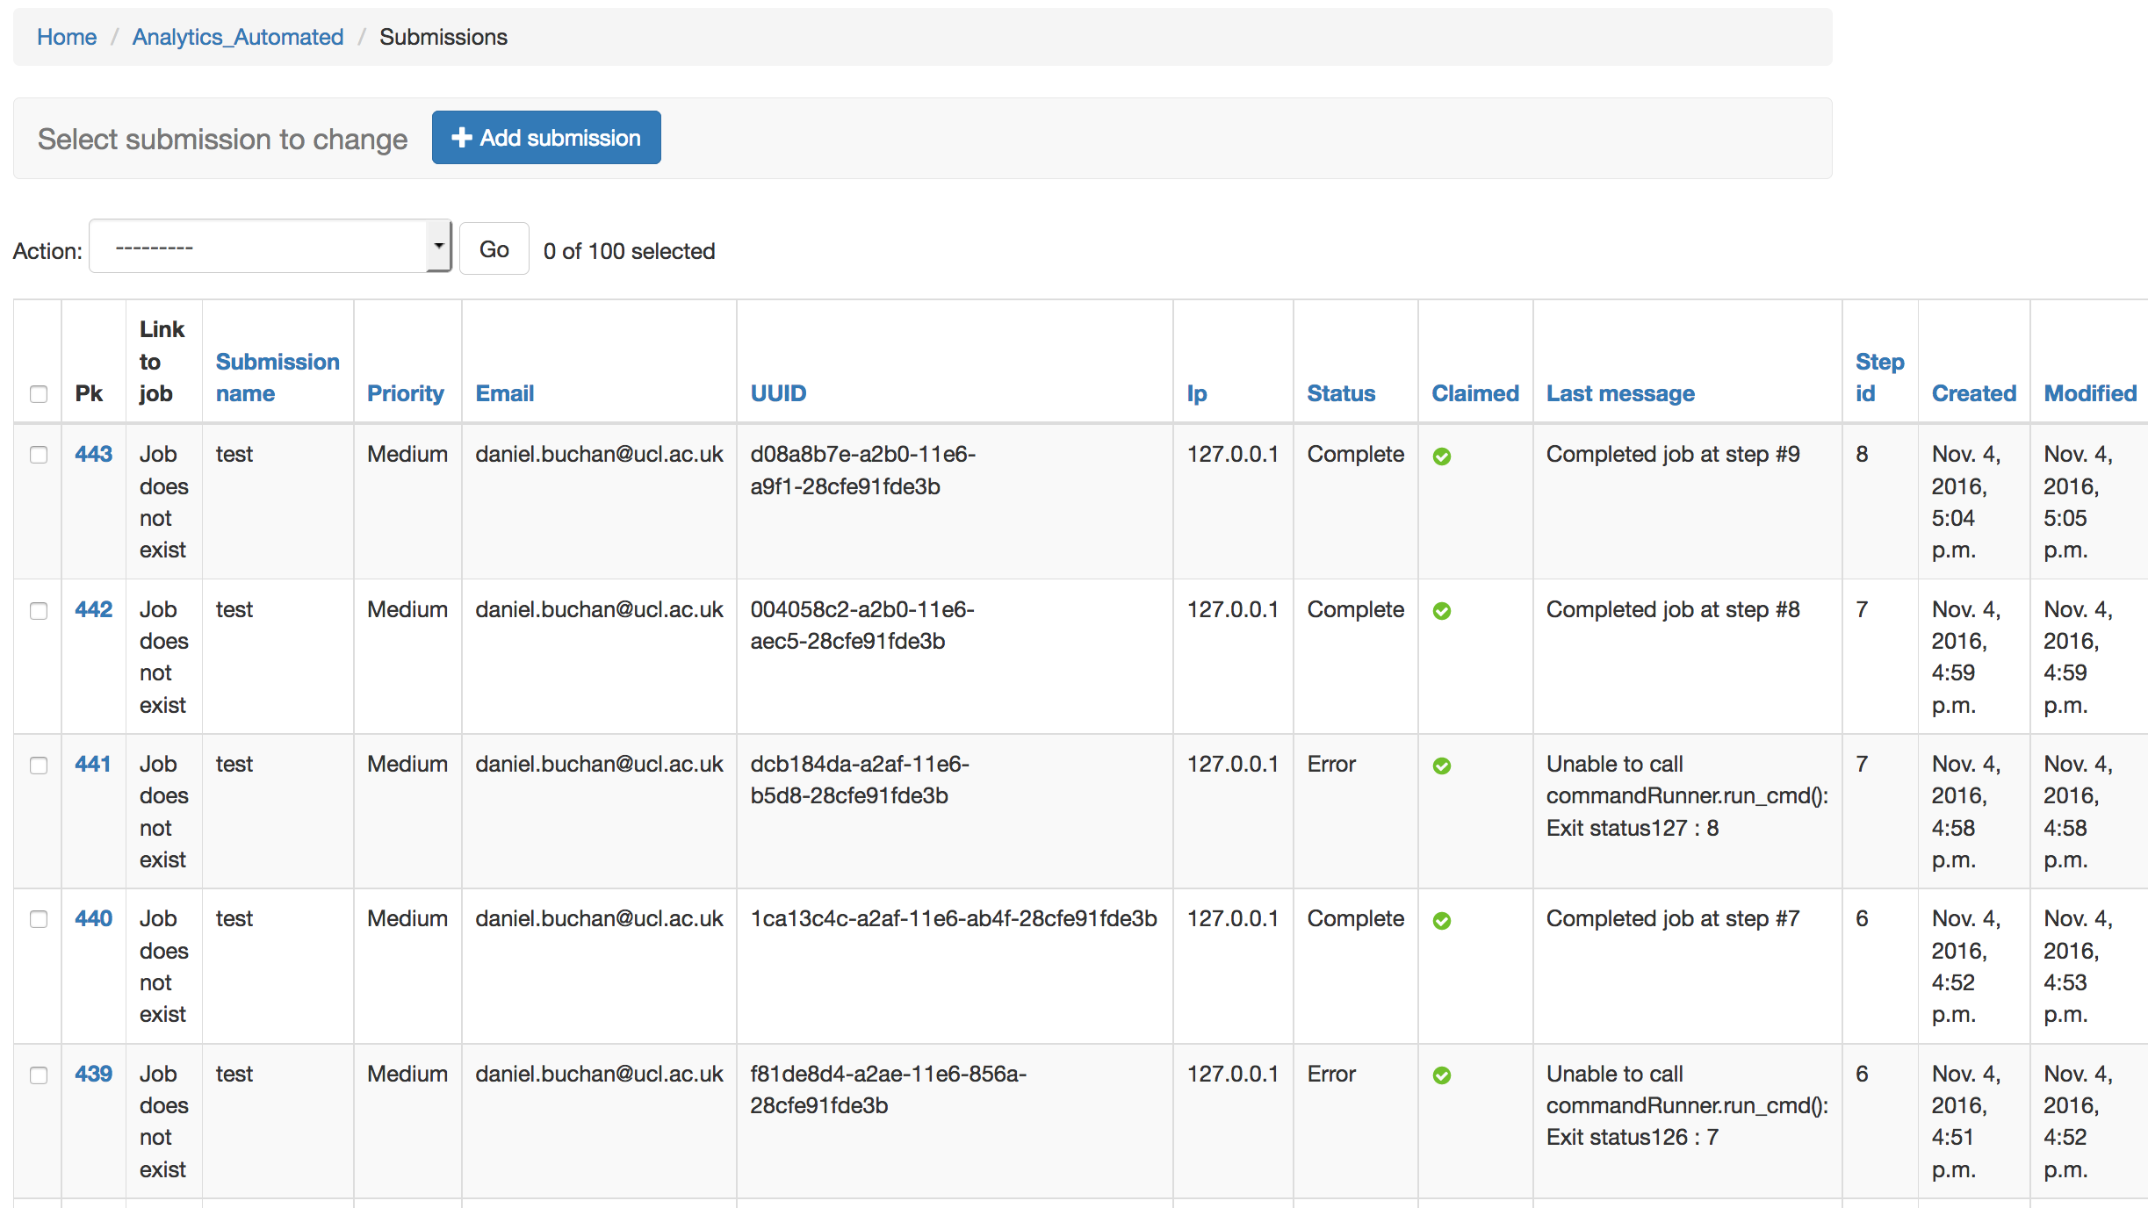The width and height of the screenshot is (2148, 1208).
Task: Click the Submissions breadcrumb text
Action: click(x=443, y=37)
